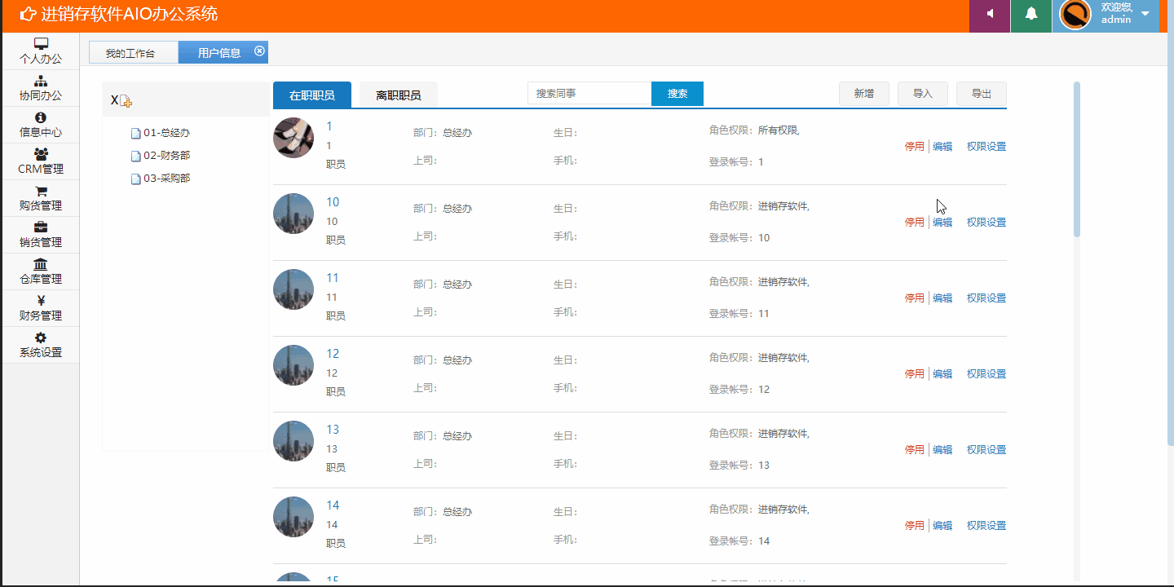Open 权限设置 for employee 10
1174x587 pixels.
(x=986, y=223)
